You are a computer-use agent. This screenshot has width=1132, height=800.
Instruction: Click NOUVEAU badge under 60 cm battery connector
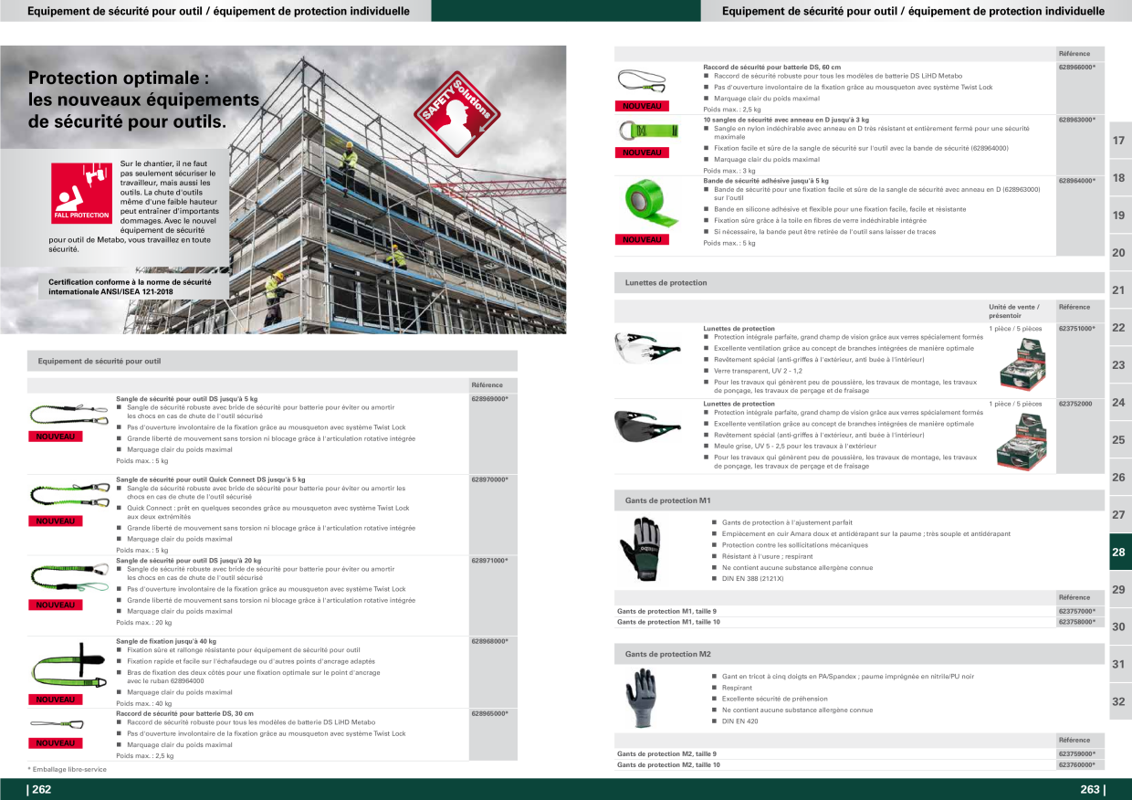point(643,107)
